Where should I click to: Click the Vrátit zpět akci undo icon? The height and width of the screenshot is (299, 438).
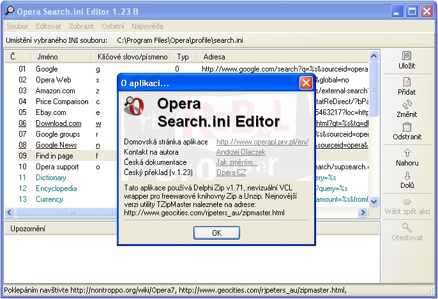[x=407, y=202]
